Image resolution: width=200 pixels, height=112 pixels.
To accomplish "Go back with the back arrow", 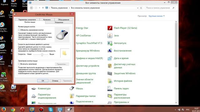I will pyautogui.click(x=32, y=8).
